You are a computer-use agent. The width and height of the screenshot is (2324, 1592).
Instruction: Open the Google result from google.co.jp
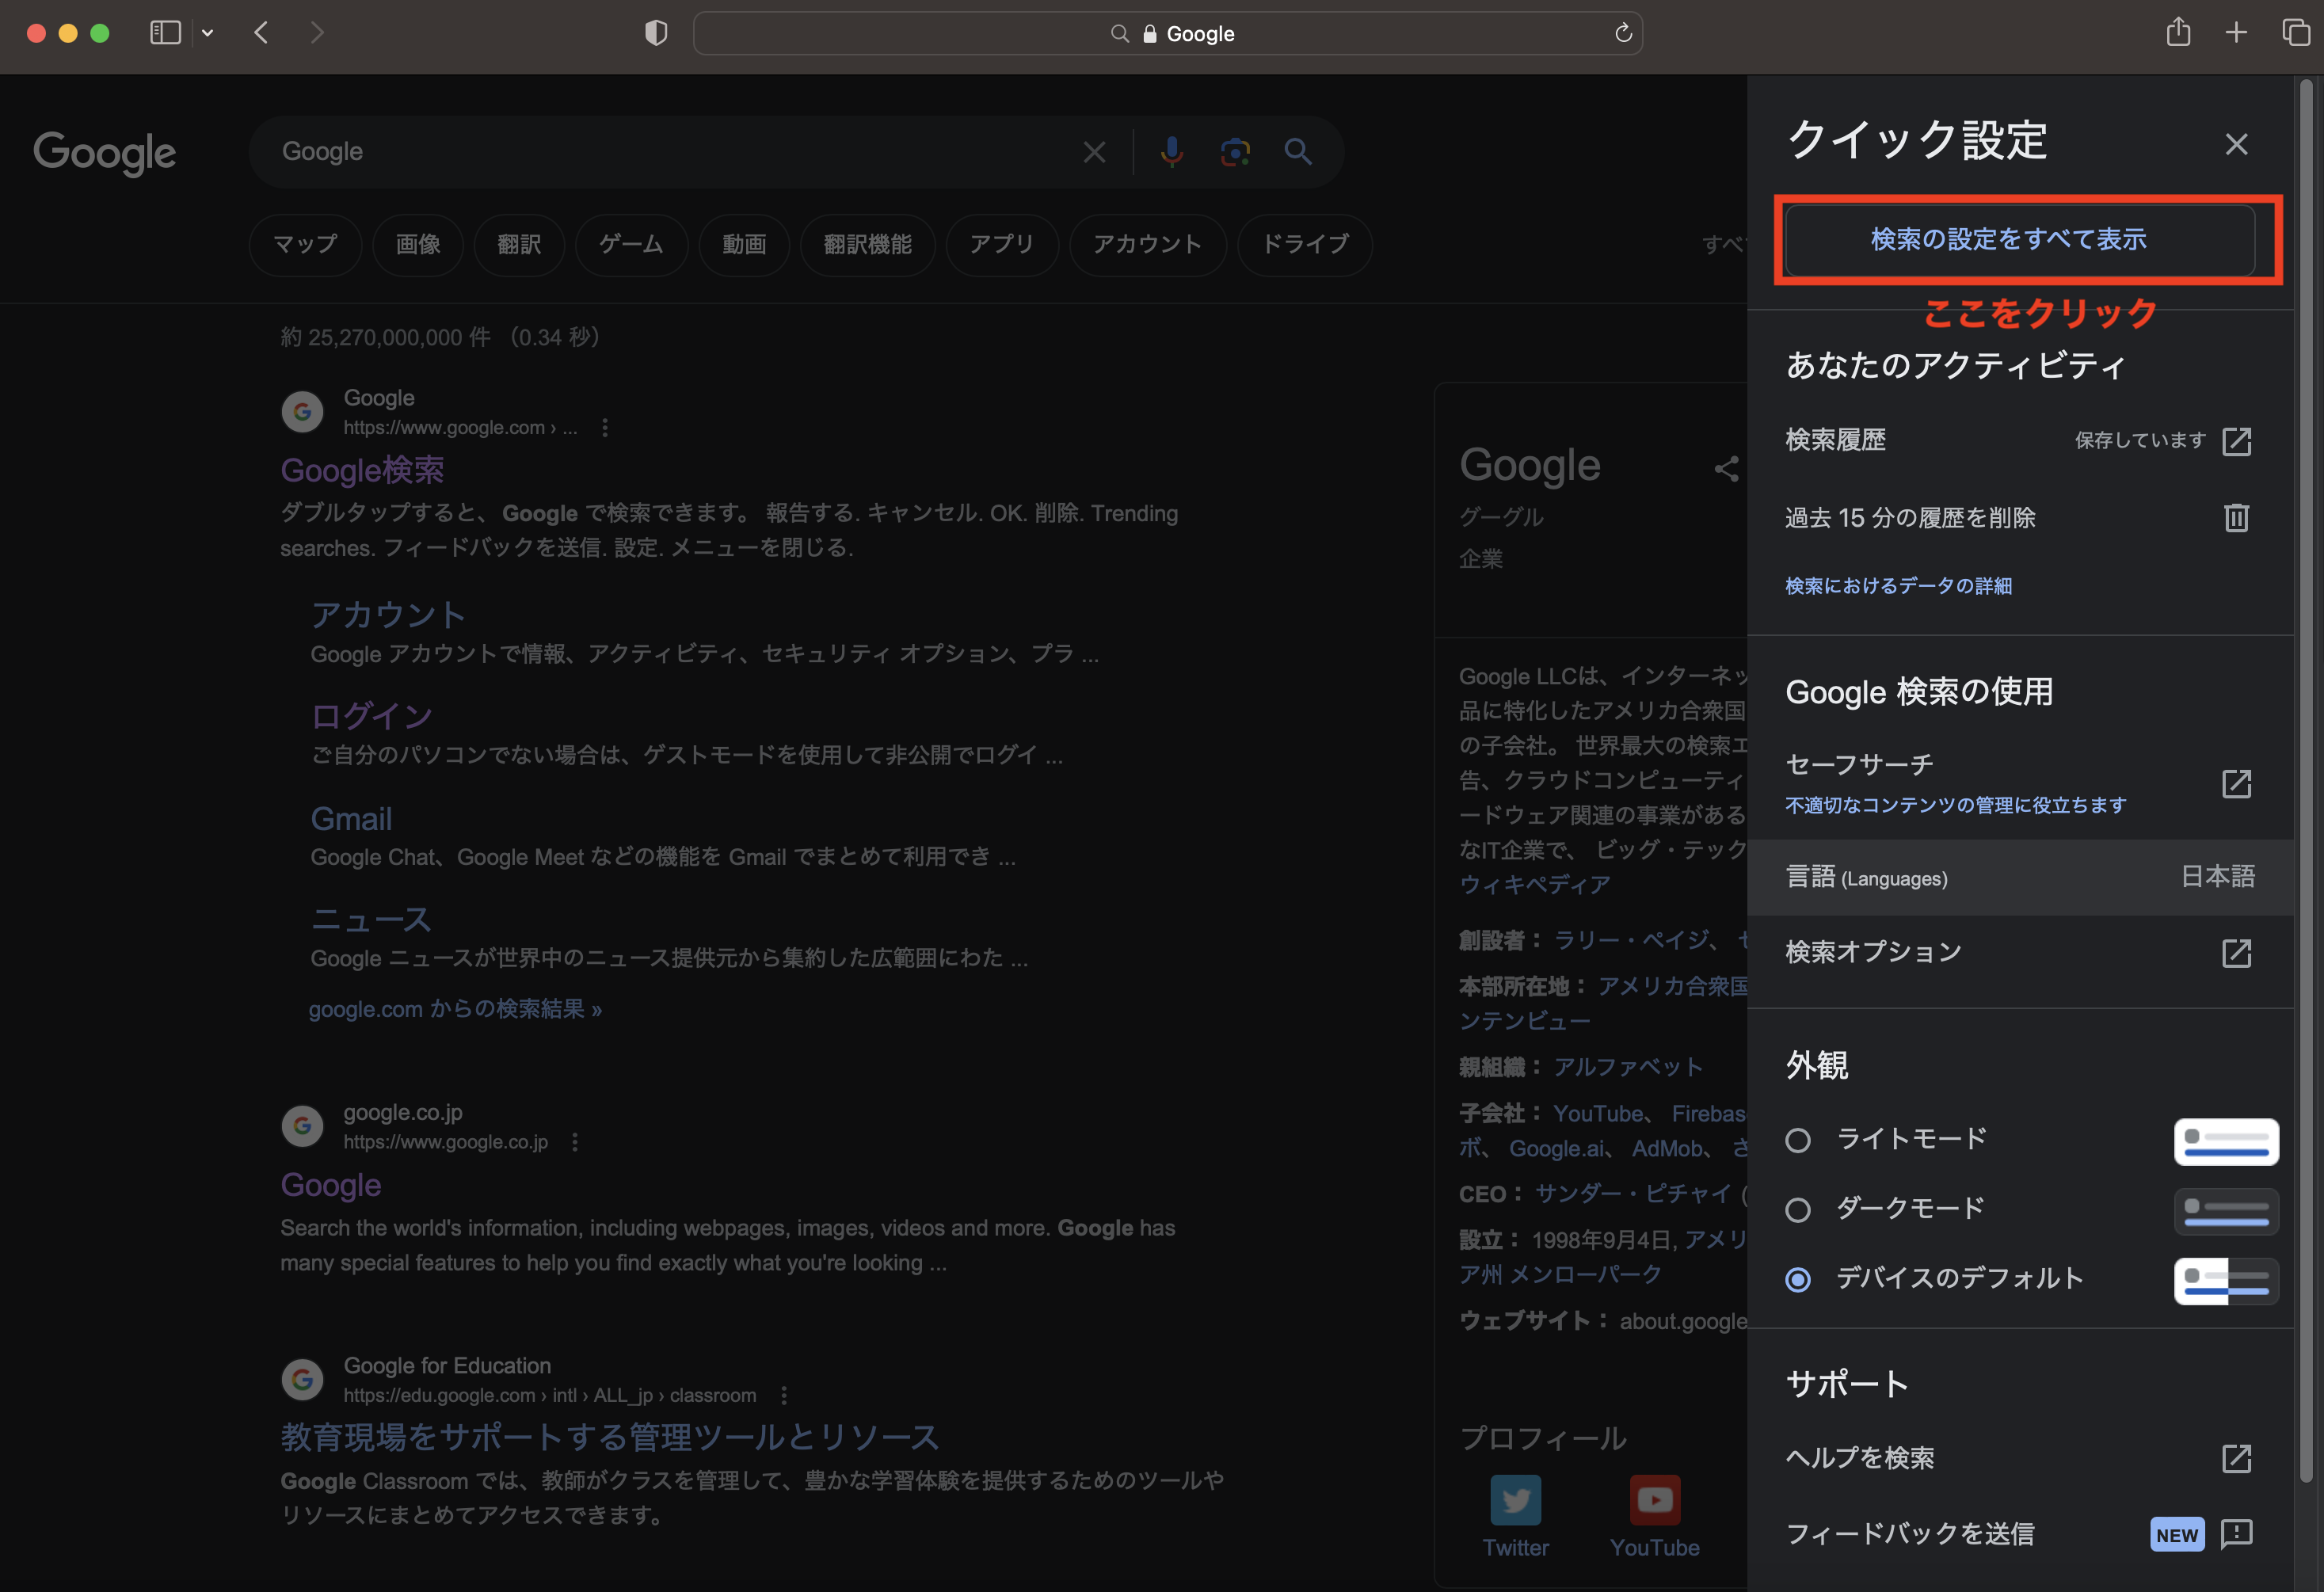click(331, 1185)
